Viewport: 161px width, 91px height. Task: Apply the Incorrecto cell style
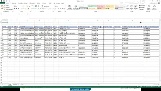[101, 6]
